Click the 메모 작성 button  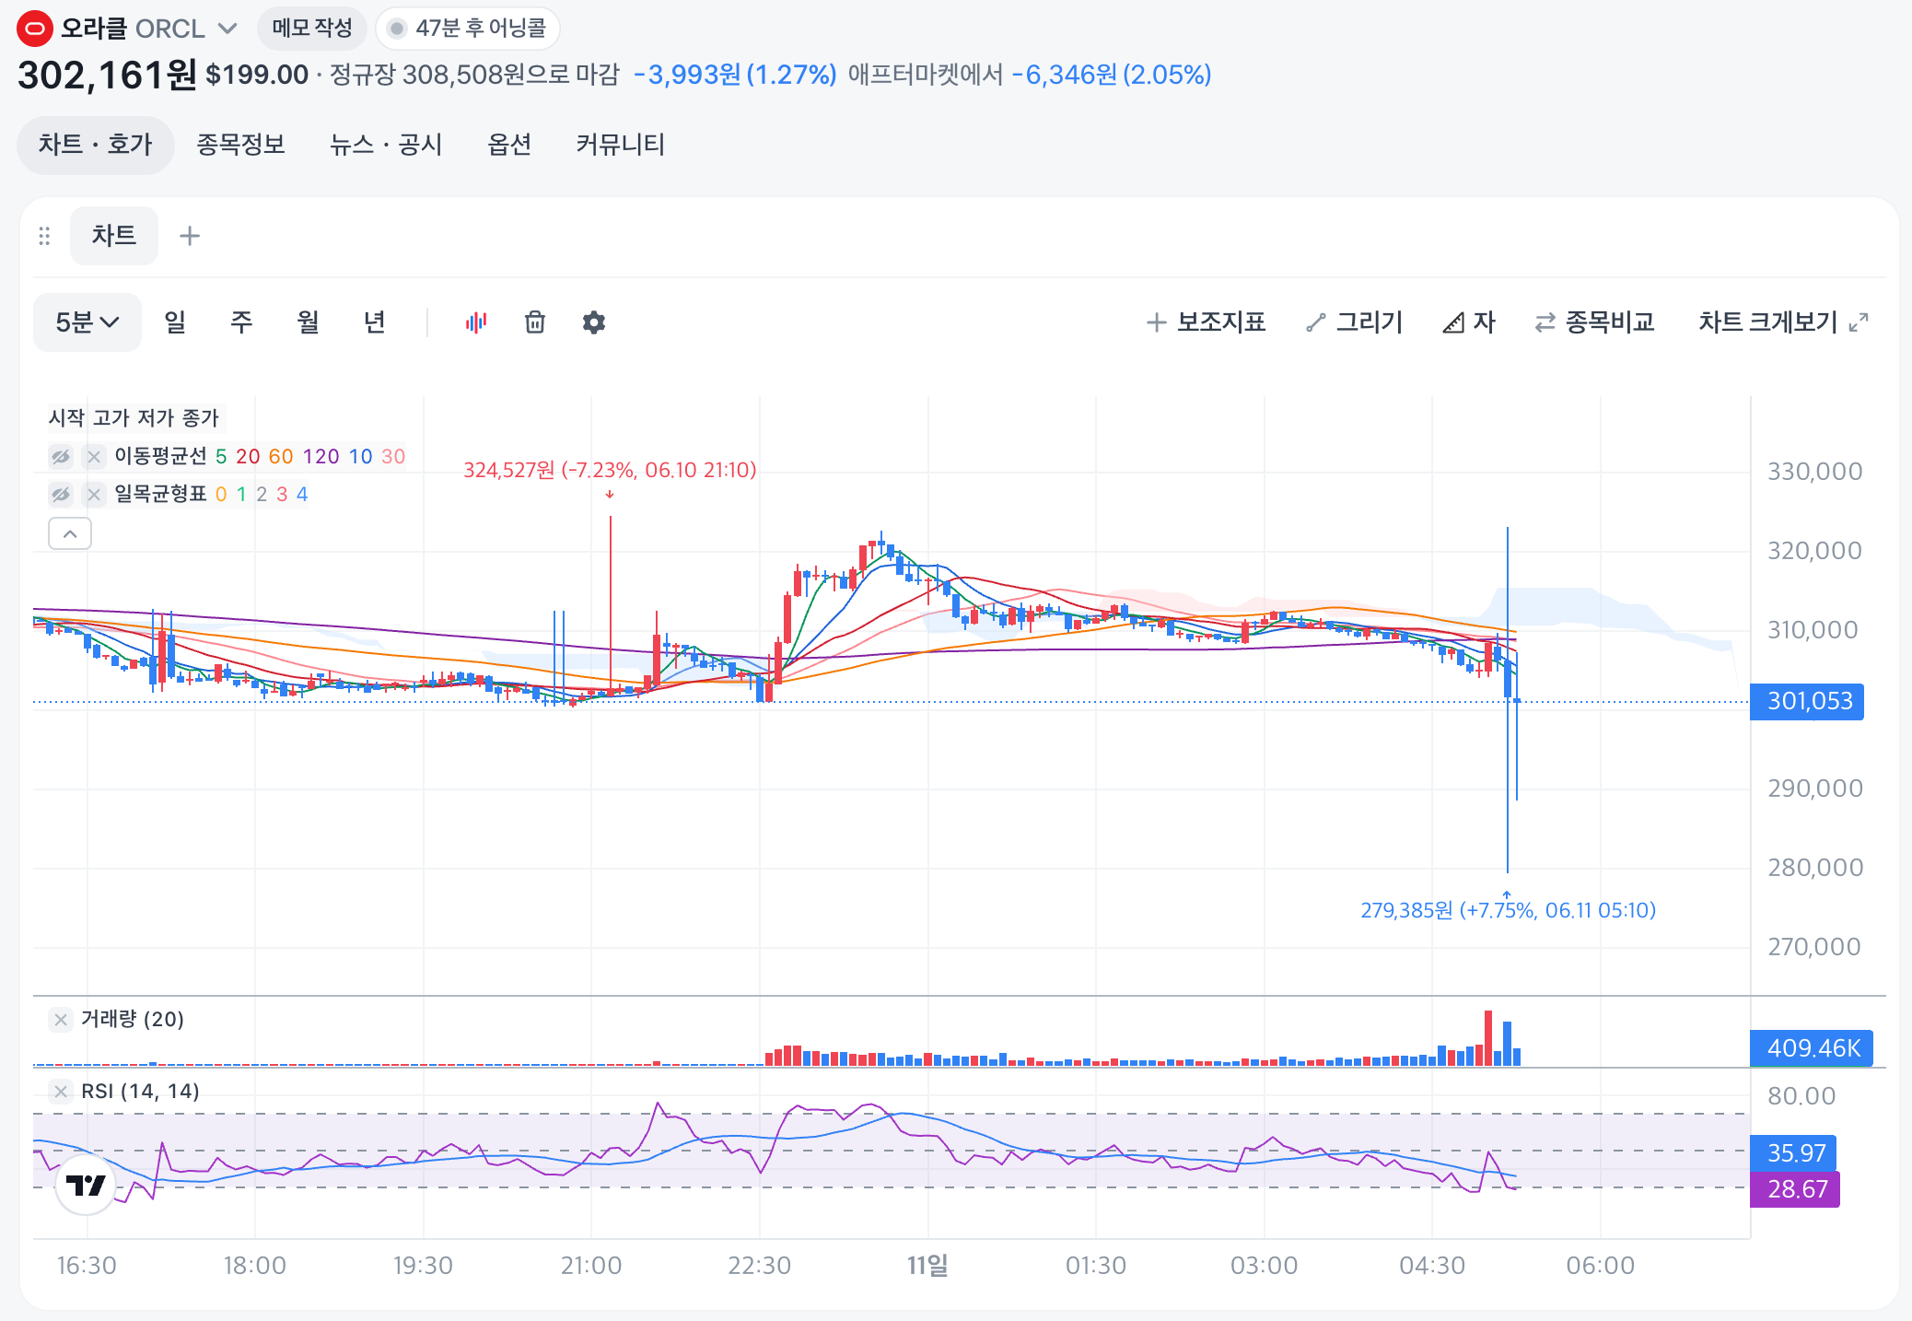click(312, 29)
